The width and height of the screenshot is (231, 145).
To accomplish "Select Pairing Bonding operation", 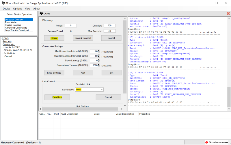I will coord(19,25).
